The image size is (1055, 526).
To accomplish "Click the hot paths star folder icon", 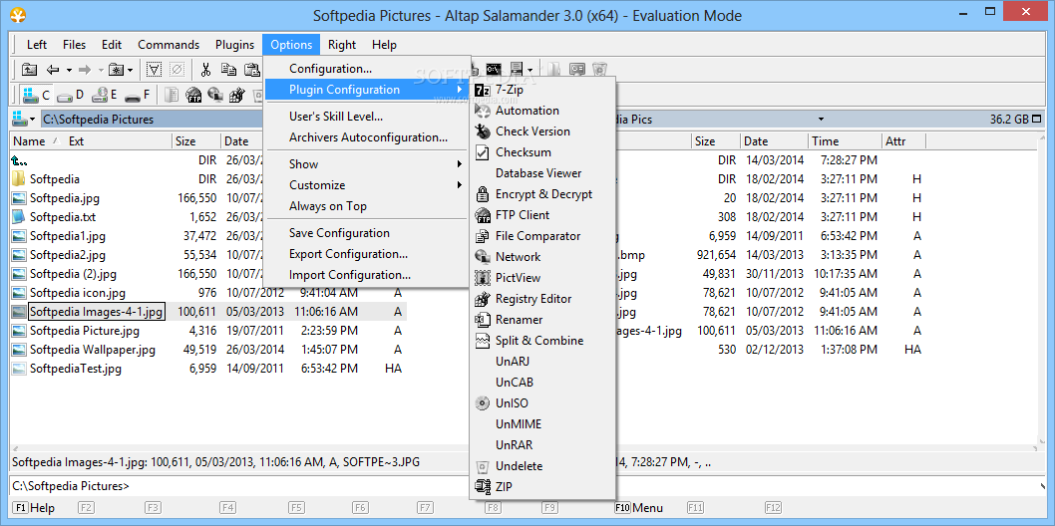I will click(117, 69).
